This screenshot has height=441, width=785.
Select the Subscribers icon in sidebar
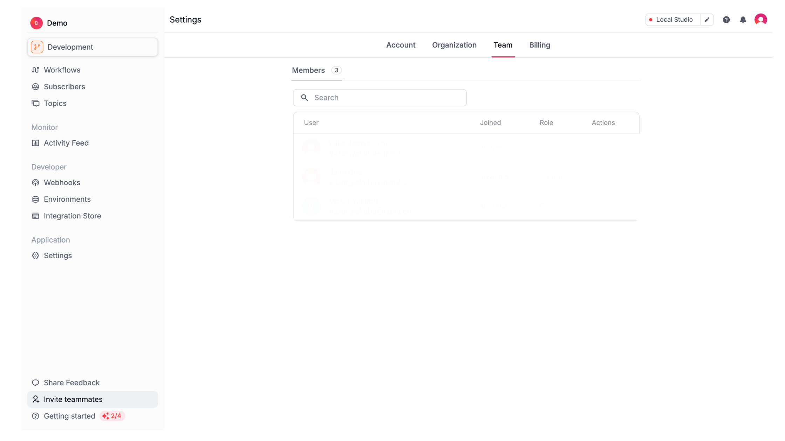point(35,86)
